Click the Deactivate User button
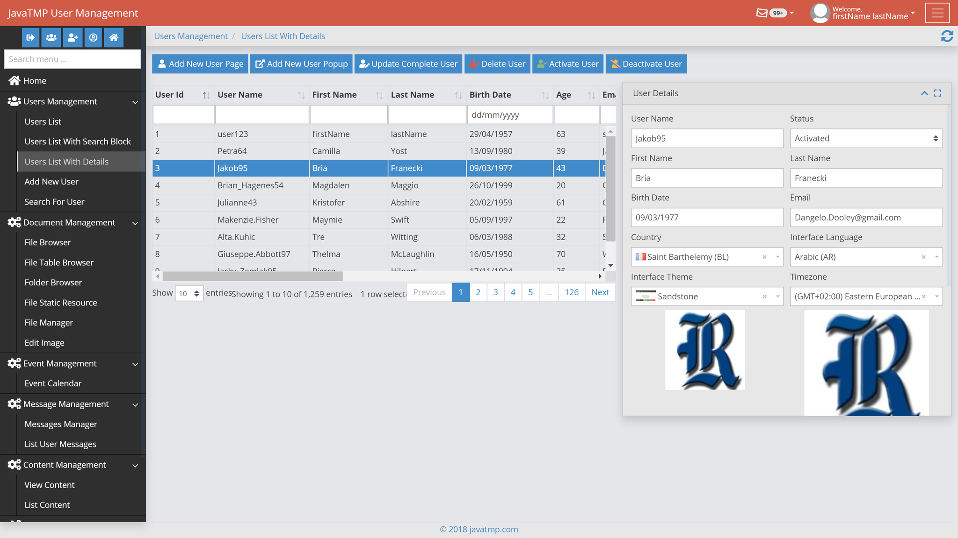The width and height of the screenshot is (958, 538). pos(646,64)
